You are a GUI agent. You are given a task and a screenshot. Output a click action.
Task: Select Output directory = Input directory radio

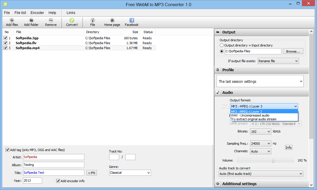point(222,45)
